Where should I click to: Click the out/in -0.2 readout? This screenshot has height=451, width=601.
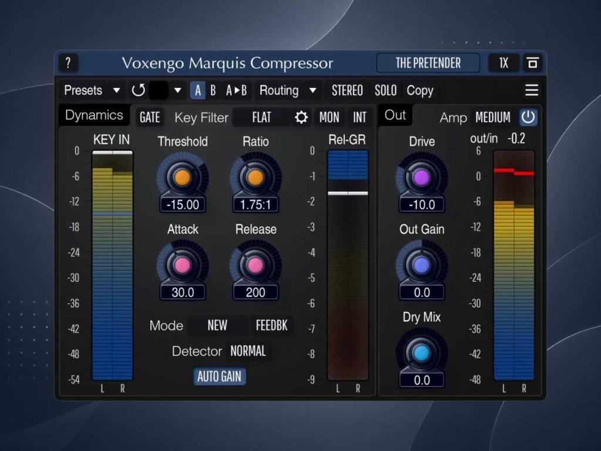[498, 139]
